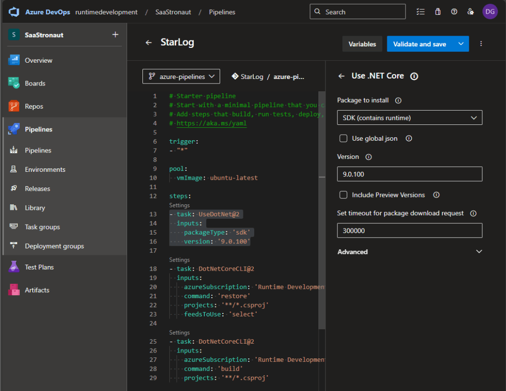506x391 pixels.
Task: Enable the Use global json checkbox
Action: point(343,139)
